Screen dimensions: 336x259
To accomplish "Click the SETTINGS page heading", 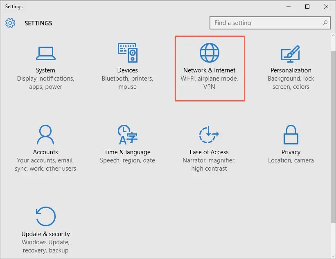I will pyautogui.click(x=38, y=23).
